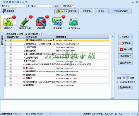Viewport: 139px width, 116px height.
Task: Select the site name 广平生活网
Action: 31,61
